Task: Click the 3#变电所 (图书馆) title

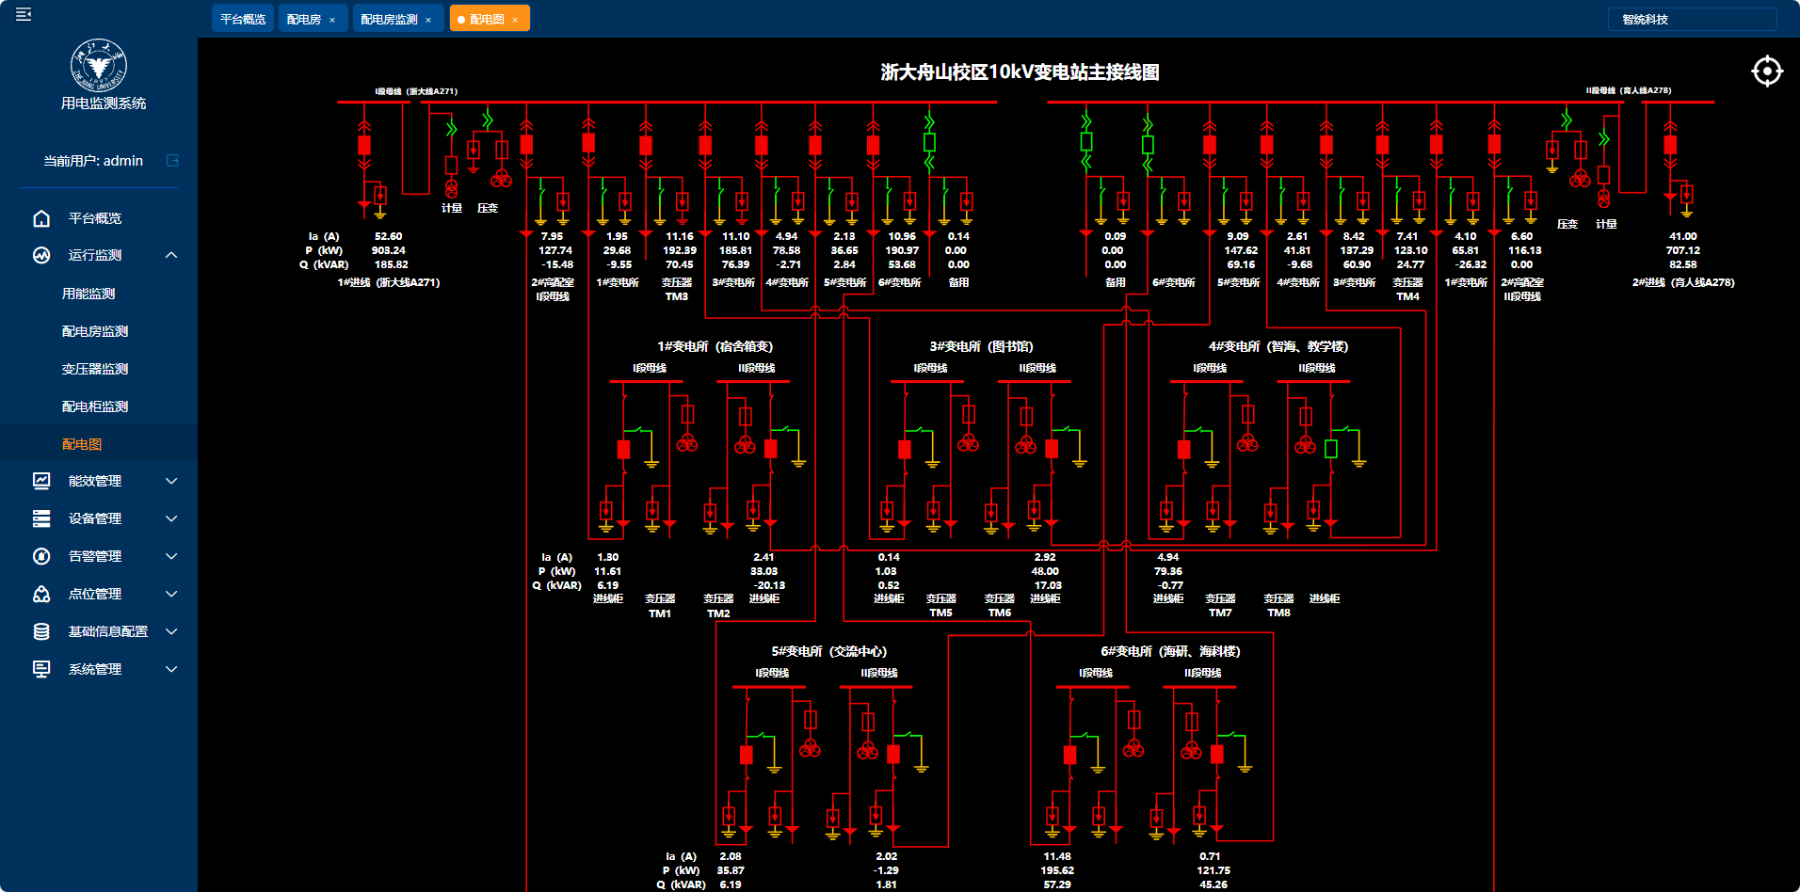Action: tap(981, 346)
